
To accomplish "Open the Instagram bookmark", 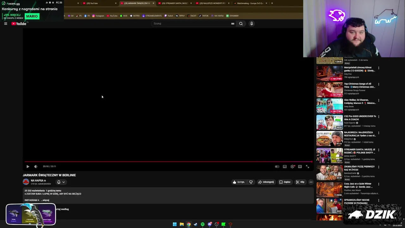I will point(98,16).
